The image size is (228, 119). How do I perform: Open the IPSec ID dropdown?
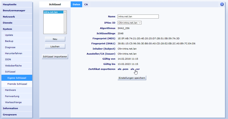point(130,23)
